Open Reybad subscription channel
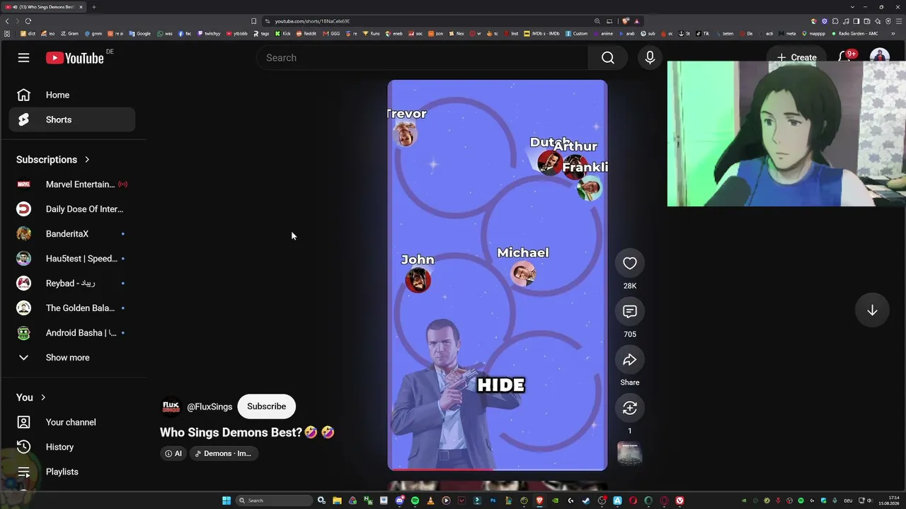 pos(72,283)
